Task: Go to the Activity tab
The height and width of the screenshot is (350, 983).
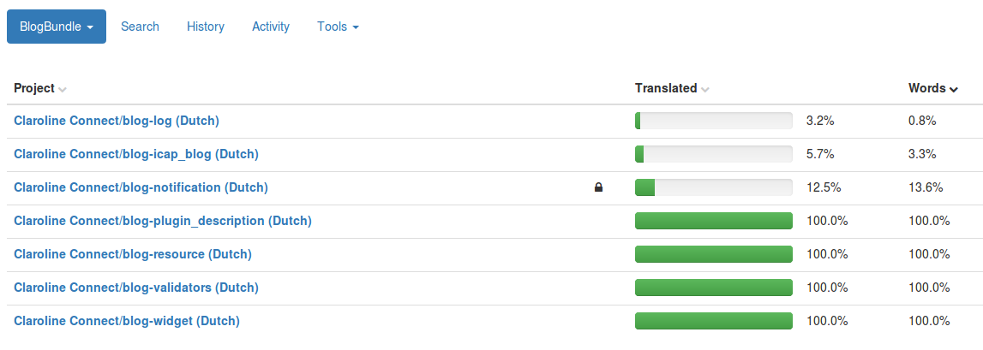Action: tap(271, 27)
